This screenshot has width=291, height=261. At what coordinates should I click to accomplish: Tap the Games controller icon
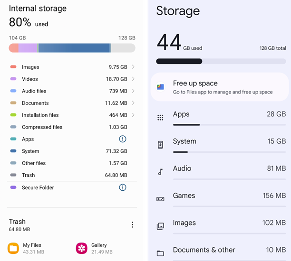pos(160,199)
